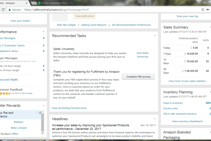Open the 4 Offers link
The height and width of the screenshot is (141, 211).
(14, 134)
